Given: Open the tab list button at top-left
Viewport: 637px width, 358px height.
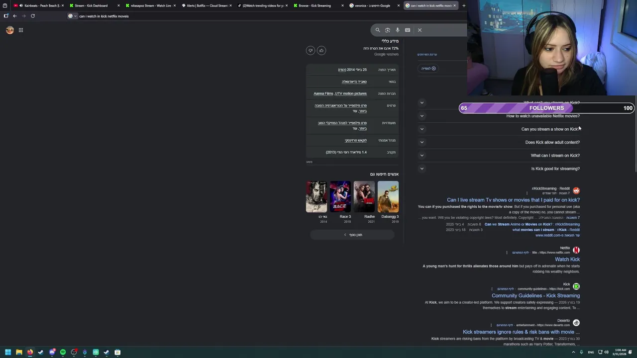Looking at the screenshot, I should (x=5, y=5).
